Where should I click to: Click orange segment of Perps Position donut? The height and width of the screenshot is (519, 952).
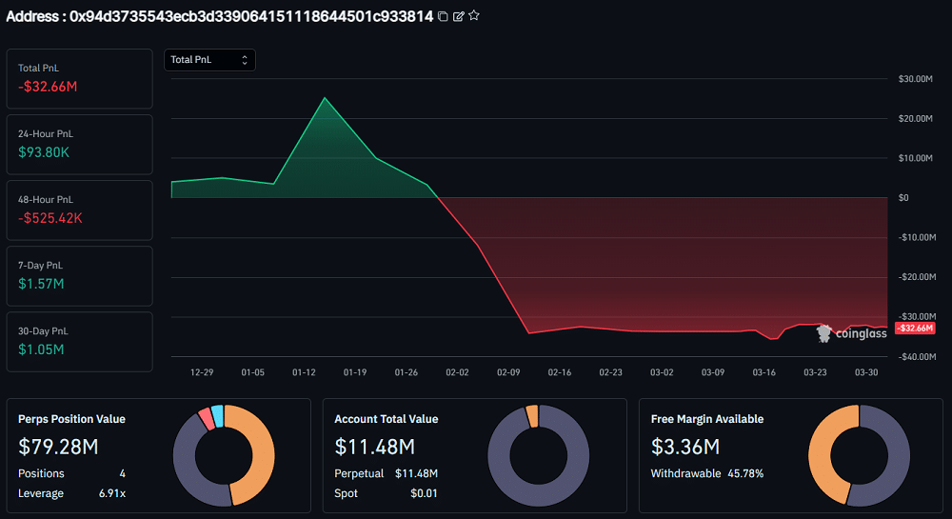tap(257, 457)
